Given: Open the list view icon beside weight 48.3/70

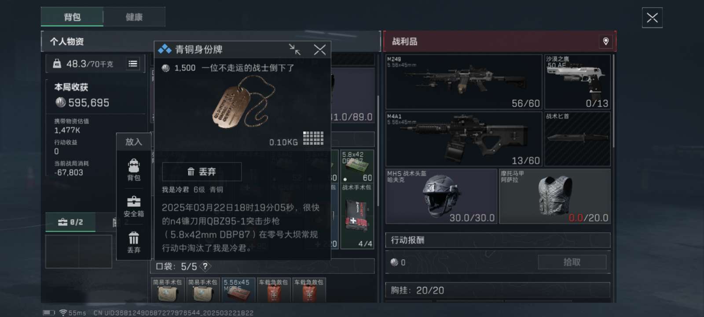Looking at the screenshot, I should pyautogui.click(x=133, y=64).
